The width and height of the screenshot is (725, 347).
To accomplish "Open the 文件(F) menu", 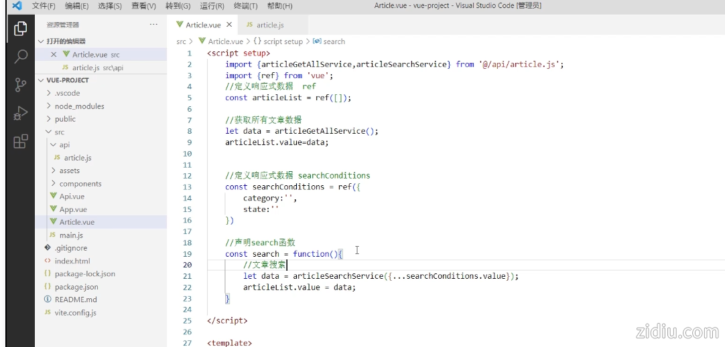I will [44, 6].
